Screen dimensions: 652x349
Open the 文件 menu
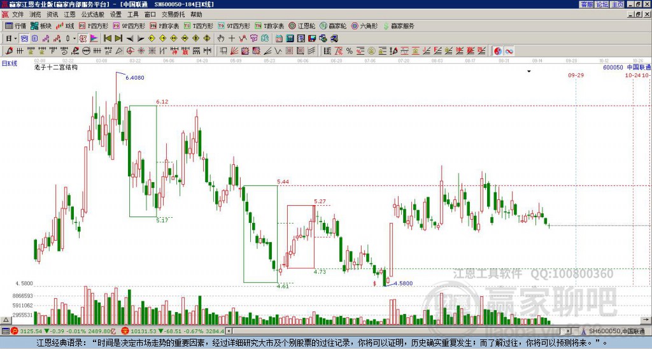tap(18, 15)
